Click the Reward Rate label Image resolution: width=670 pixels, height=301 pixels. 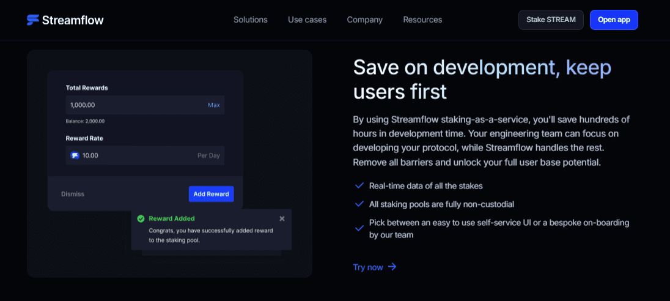click(84, 138)
